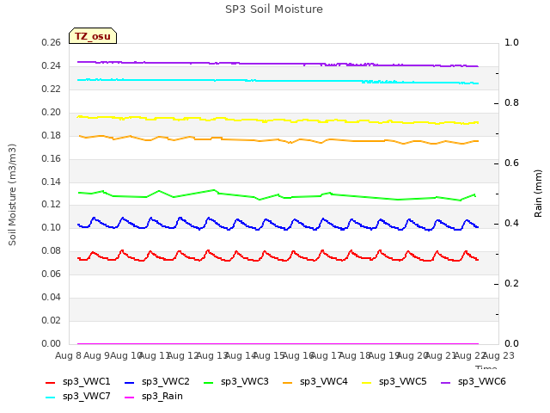Click the purple sp3_VWC6 legend swatch

tap(446, 383)
